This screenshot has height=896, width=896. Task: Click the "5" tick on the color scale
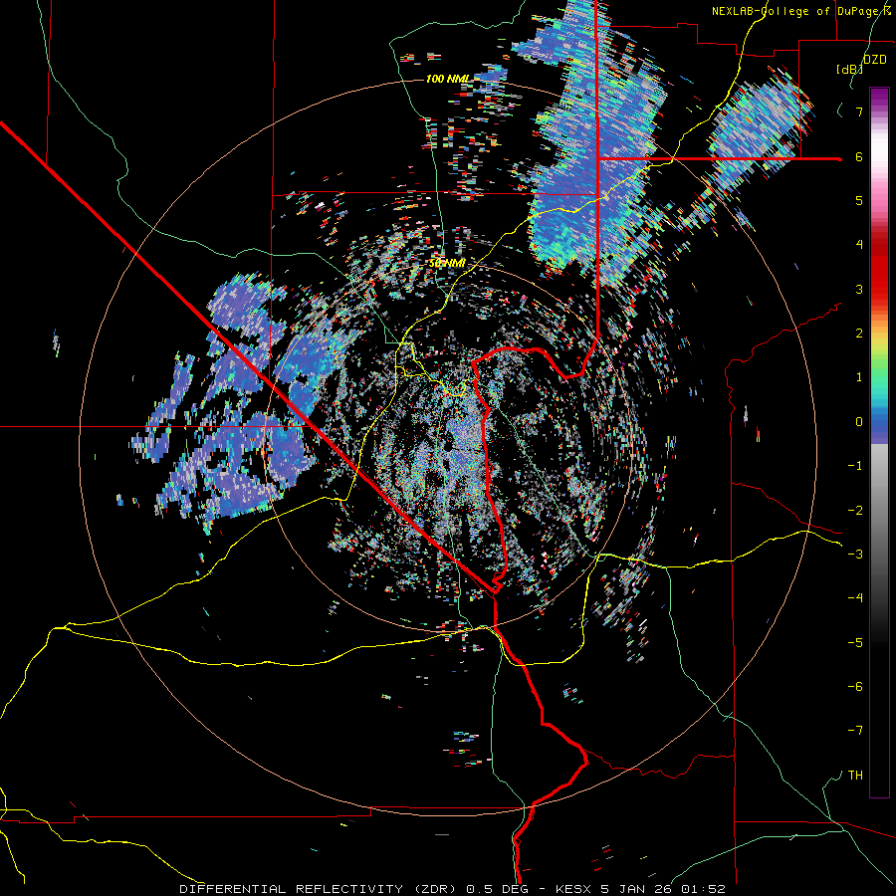tap(859, 200)
